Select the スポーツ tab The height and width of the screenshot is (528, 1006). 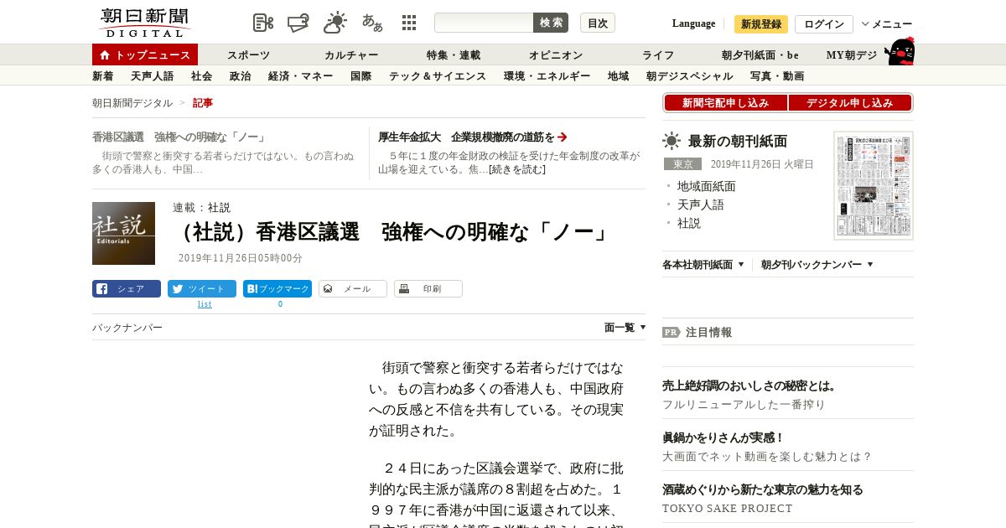[x=248, y=55]
